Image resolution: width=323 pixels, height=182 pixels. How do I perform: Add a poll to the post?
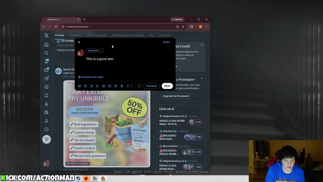98,86
